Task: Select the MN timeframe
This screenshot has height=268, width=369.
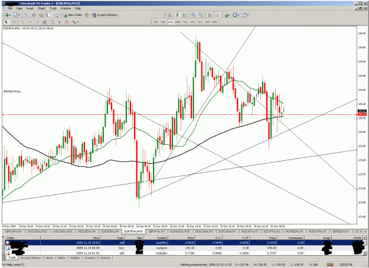Action: [215, 22]
